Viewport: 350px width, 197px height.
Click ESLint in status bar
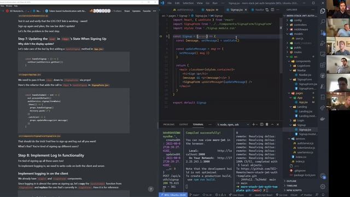[294, 195]
